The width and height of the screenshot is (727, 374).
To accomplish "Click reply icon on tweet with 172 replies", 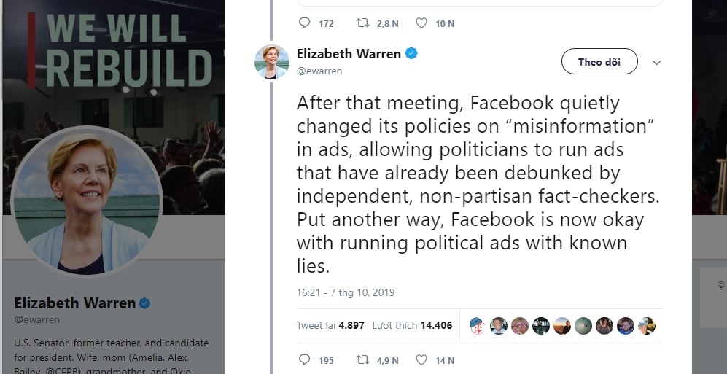I will [x=305, y=23].
